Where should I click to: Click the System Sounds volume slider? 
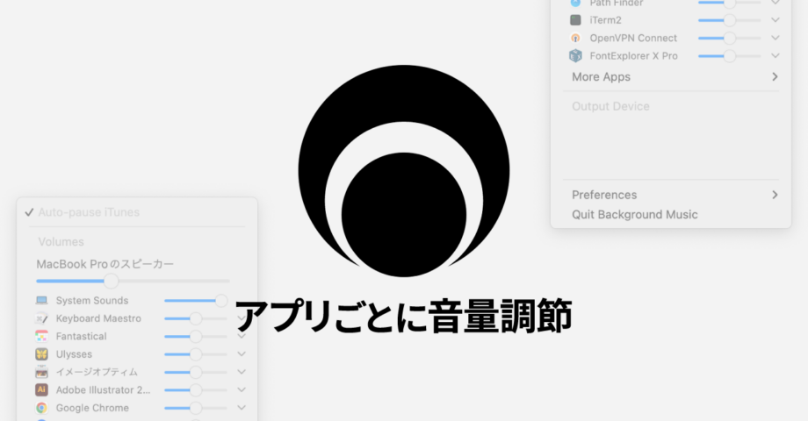click(x=196, y=301)
